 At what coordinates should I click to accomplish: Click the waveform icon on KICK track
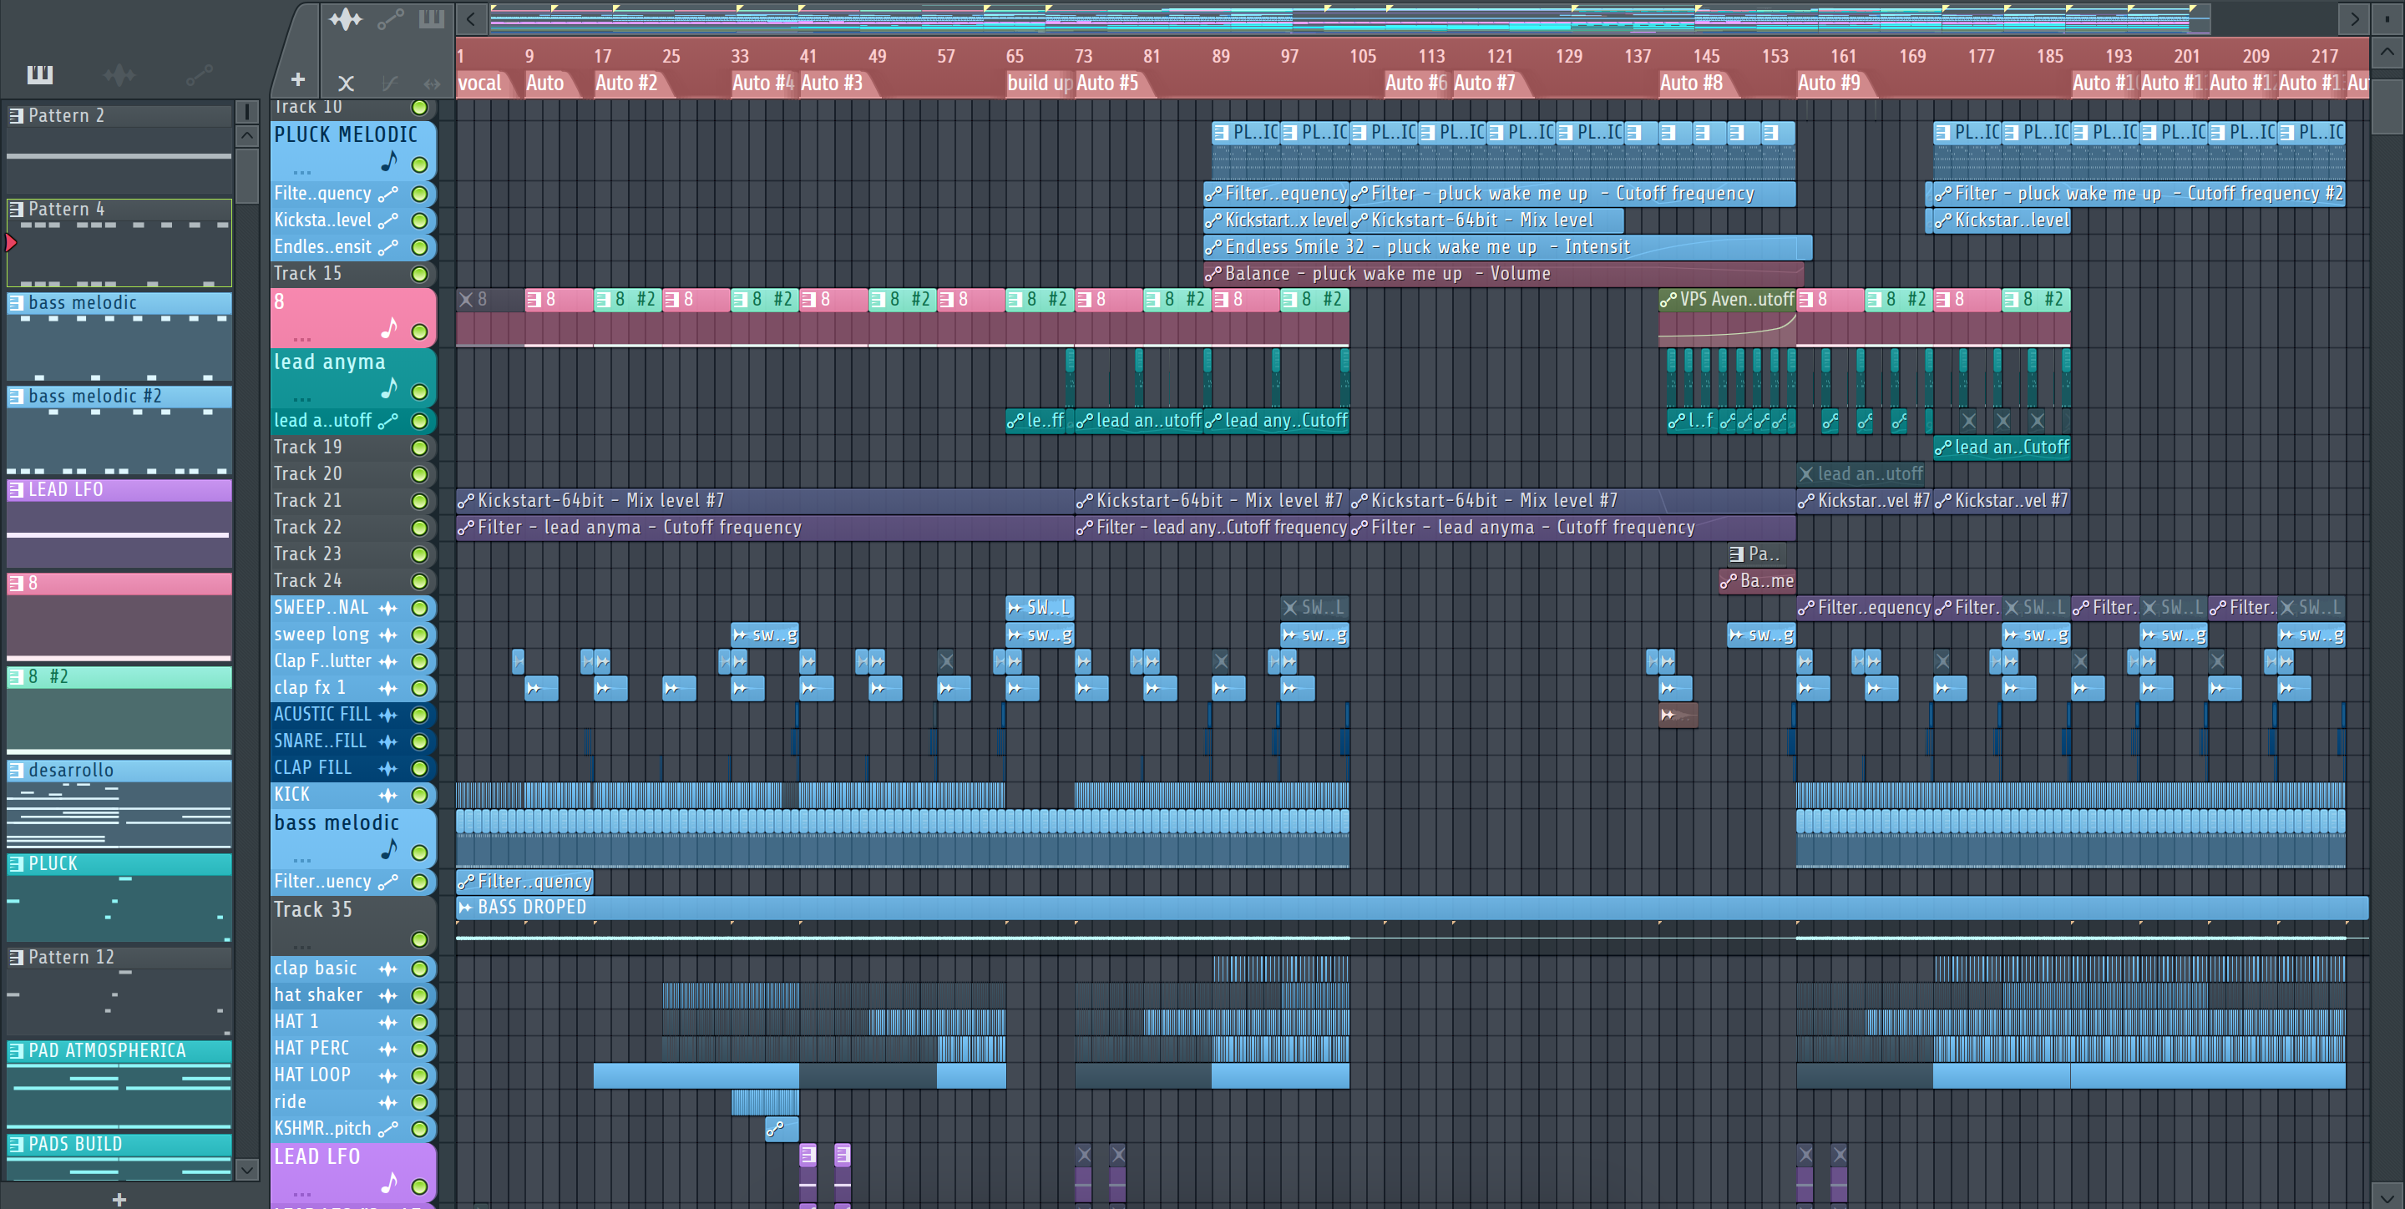pos(388,796)
